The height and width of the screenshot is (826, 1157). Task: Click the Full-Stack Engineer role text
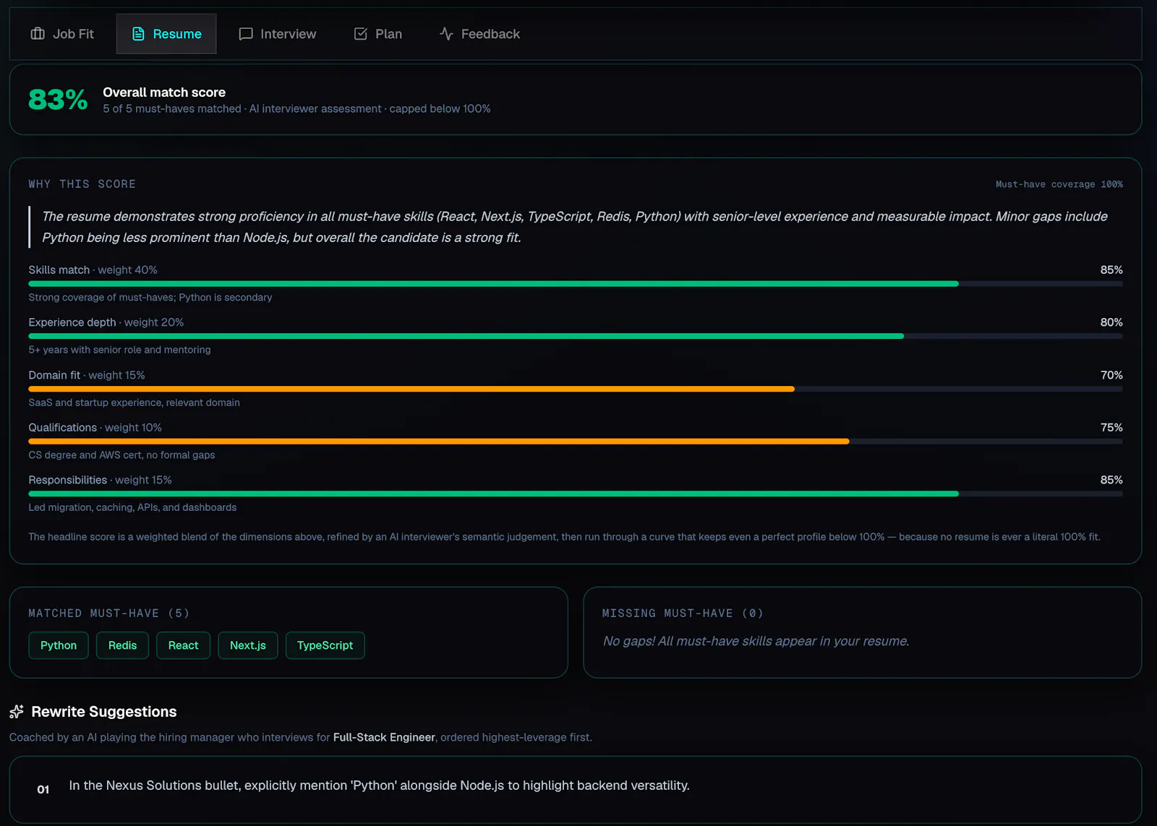coord(384,737)
